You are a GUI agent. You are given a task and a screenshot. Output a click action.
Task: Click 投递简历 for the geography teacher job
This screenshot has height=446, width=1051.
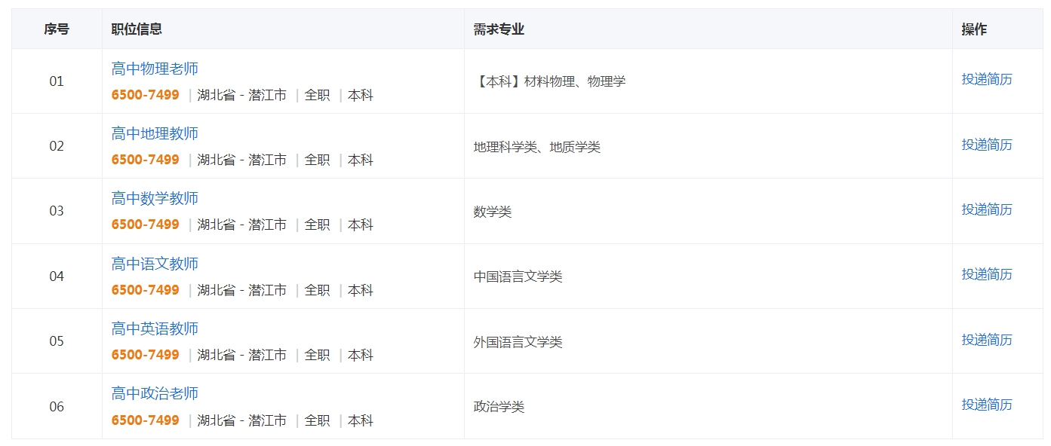[986, 145]
